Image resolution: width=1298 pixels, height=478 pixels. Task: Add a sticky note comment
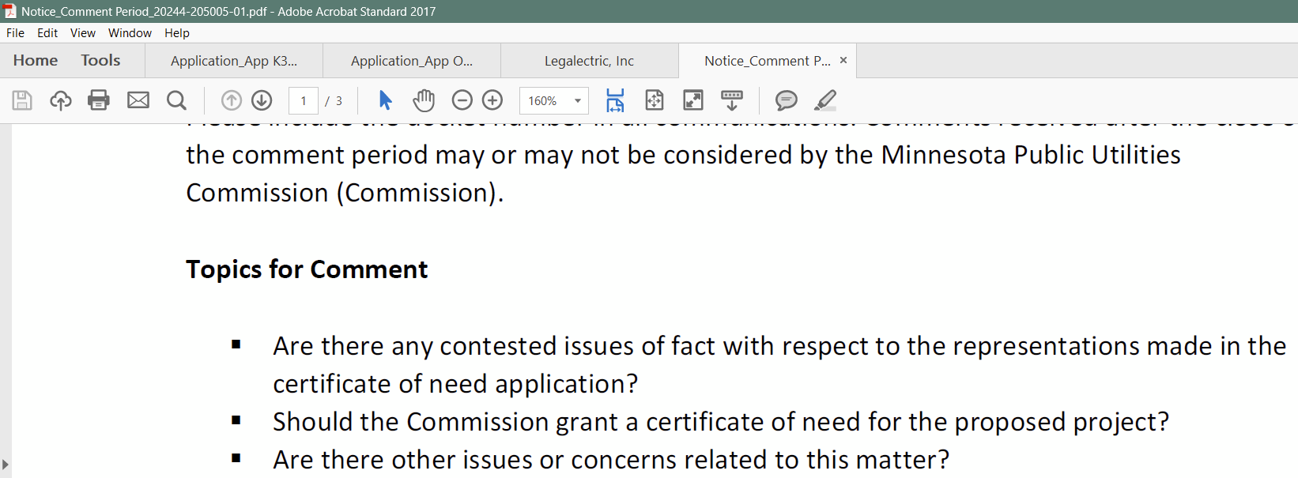coord(786,100)
